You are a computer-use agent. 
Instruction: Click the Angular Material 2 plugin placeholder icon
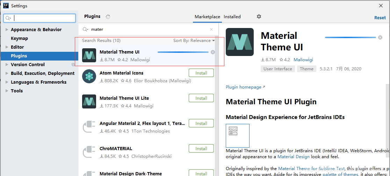point(89,126)
